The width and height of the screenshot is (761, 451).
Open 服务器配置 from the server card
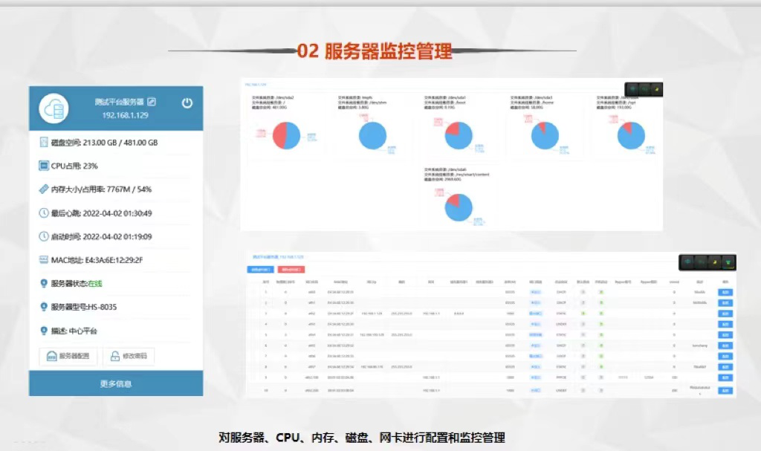pyautogui.click(x=69, y=355)
